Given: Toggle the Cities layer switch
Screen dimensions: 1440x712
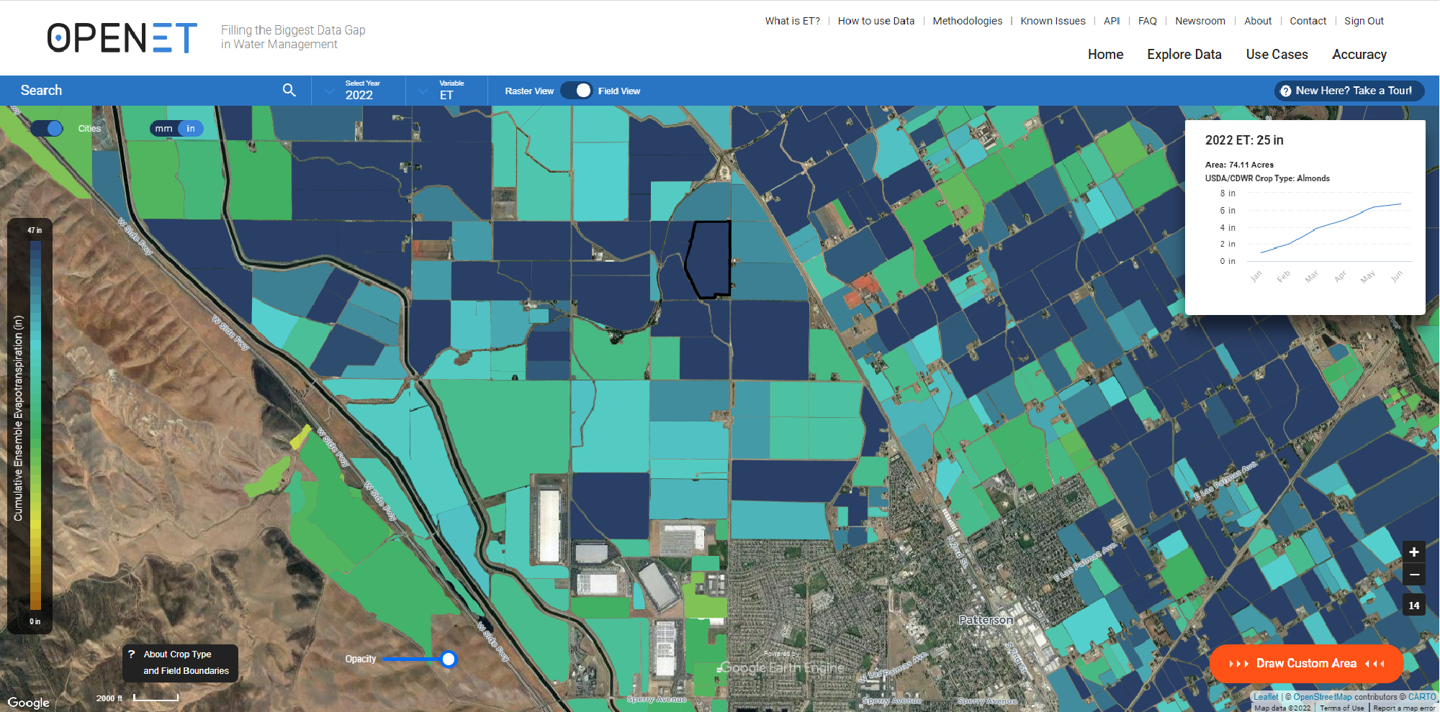Looking at the screenshot, I should pos(48,129).
